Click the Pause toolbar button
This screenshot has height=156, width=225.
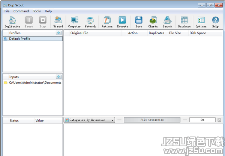tap(29, 22)
